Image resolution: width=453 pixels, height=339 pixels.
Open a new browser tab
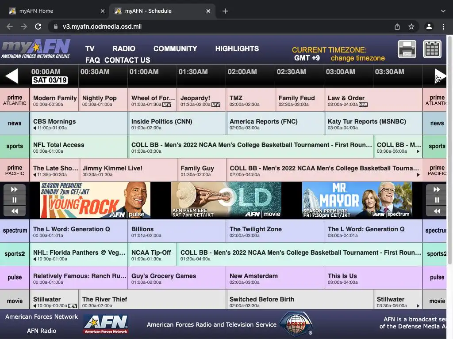(225, 11)
